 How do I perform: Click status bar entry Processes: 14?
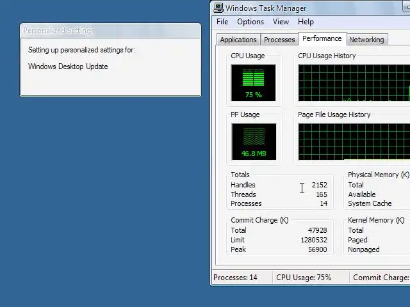pyautogui.click(x=235, y=278)
